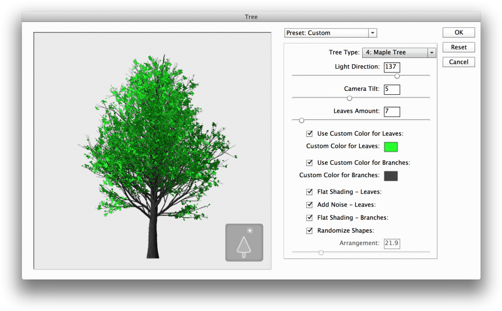Viewport: 502px width, 311px height.
Task: Click the Cancel button
Action: tap(458, 61)
